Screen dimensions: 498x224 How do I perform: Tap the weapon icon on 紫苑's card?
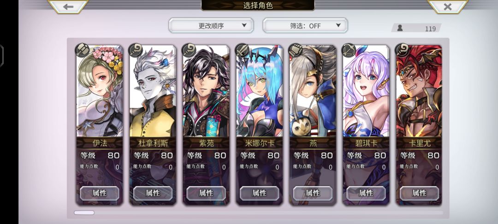(x=189, y=50)
